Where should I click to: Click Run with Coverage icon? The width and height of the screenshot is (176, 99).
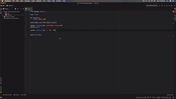coord(164,5)
